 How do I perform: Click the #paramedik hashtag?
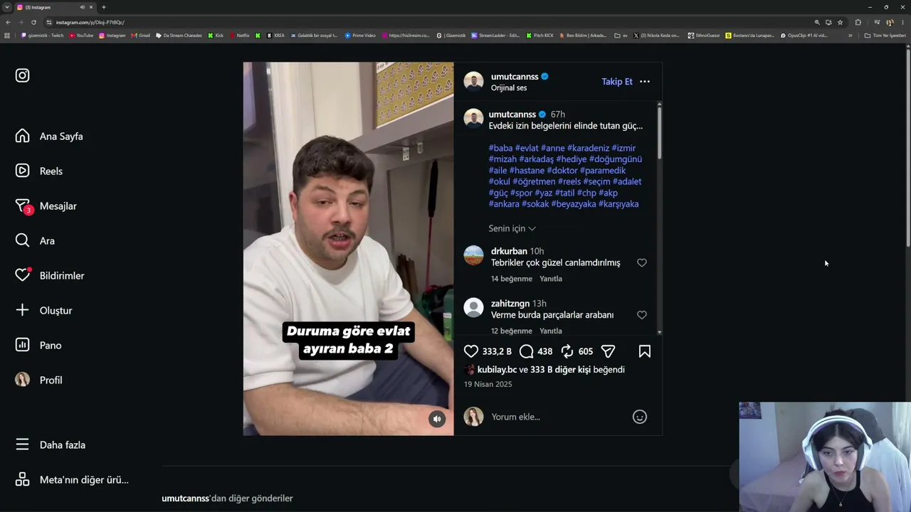tap(603, 171)
